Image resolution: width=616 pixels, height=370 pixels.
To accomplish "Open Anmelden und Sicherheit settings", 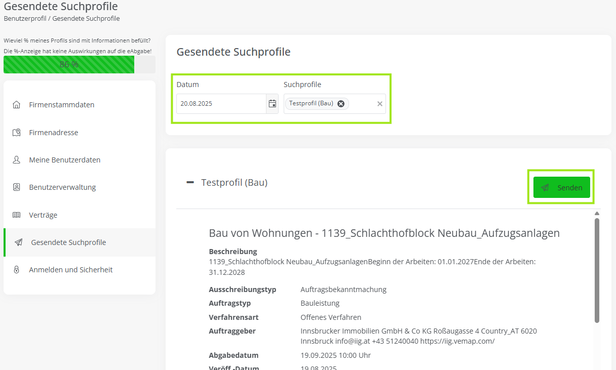I will 71,270.
